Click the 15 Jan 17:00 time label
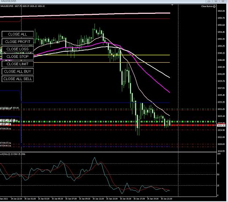This screenshot has height=202, width=228. click(139, 199)
